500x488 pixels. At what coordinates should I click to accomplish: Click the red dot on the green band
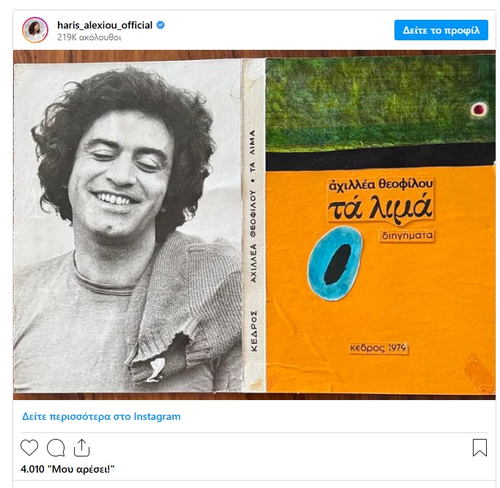(479, 110)
